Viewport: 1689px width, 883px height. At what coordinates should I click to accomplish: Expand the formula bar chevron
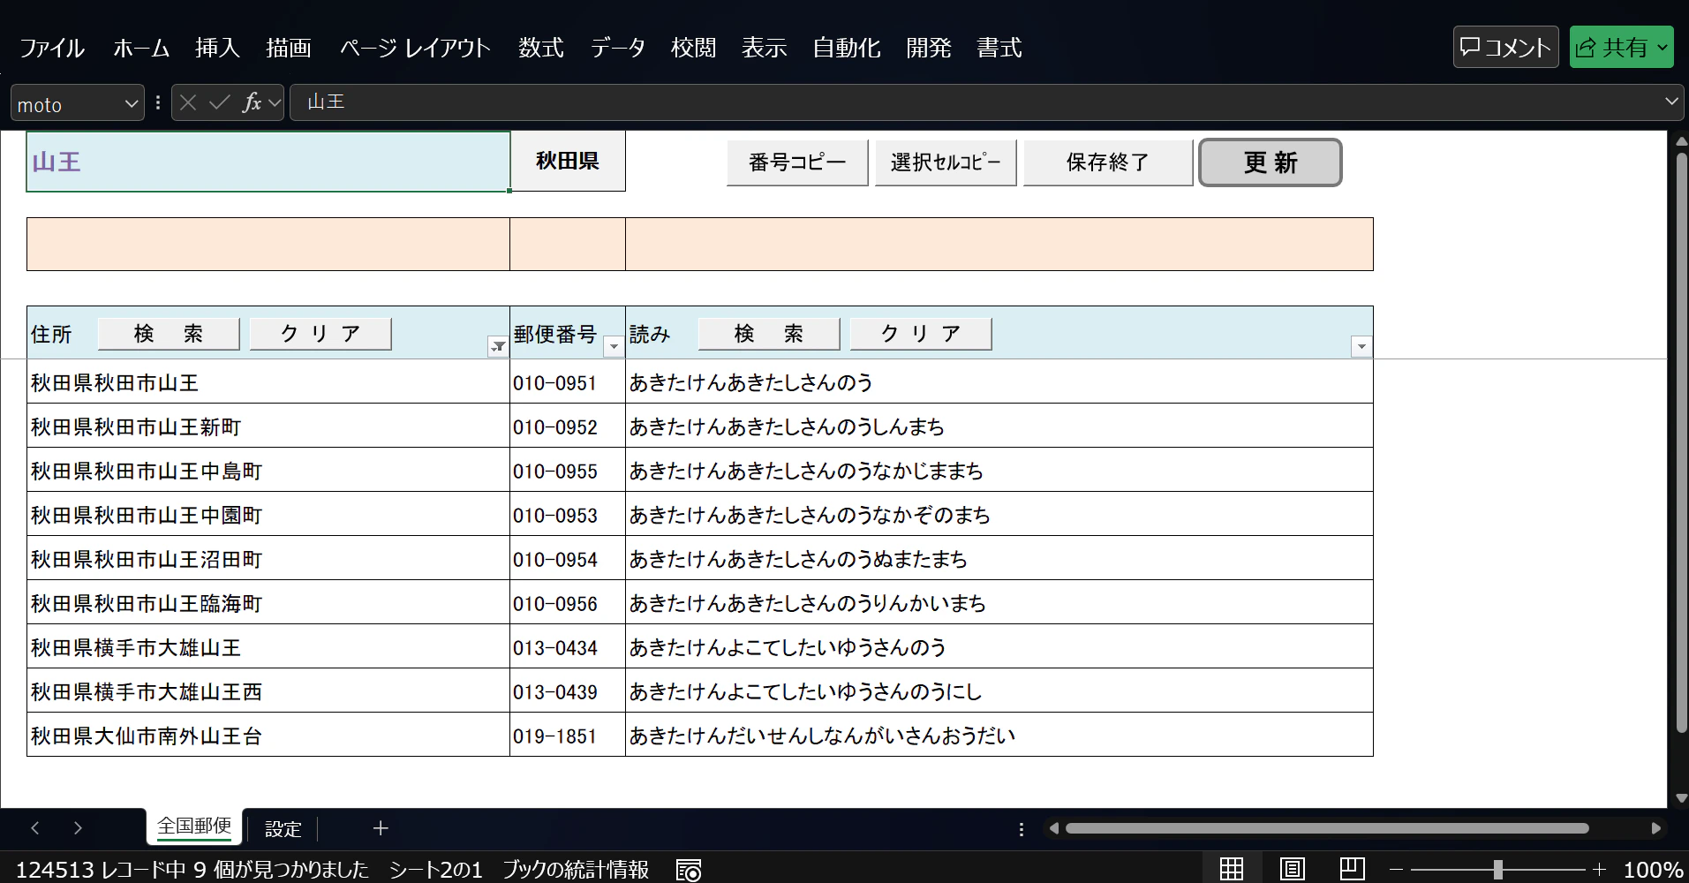[1671, 102]
